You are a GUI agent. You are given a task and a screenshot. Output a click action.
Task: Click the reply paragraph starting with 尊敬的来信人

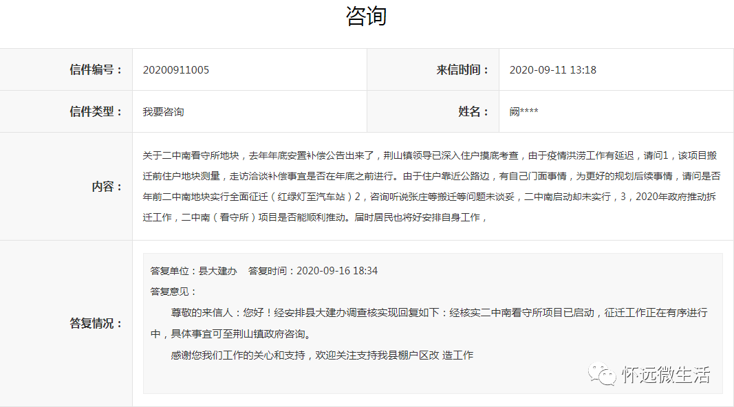pos(439,313)
